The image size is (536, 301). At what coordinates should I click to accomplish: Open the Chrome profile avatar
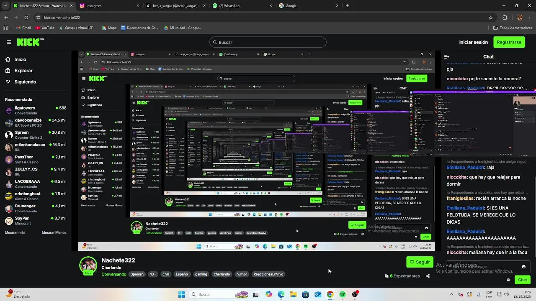[x=520, y=18]
